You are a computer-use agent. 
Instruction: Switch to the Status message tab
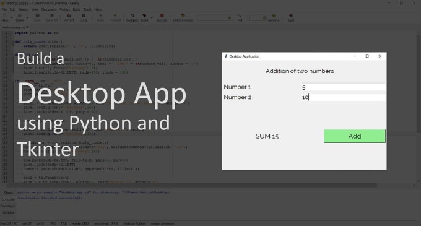pos(8,193)
